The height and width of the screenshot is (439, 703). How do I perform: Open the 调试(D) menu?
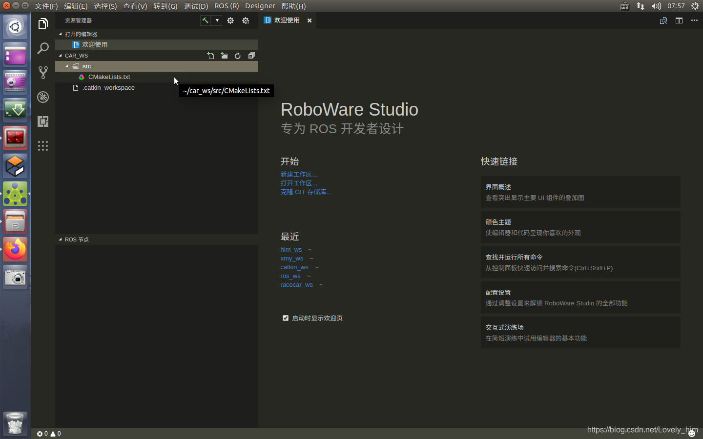[196, 6]
